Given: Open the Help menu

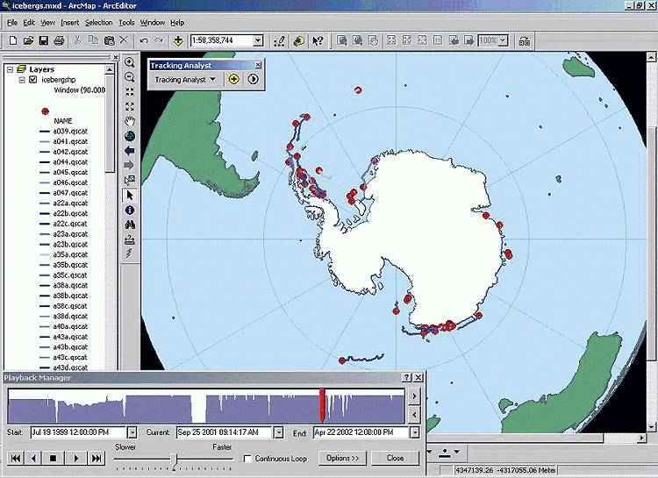Looking at the screenshot, I should click(177, 23).
